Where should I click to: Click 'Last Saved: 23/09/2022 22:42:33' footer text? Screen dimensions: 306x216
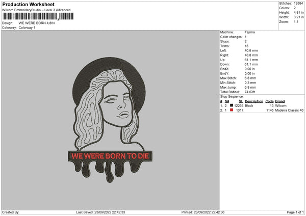point(100,212)
